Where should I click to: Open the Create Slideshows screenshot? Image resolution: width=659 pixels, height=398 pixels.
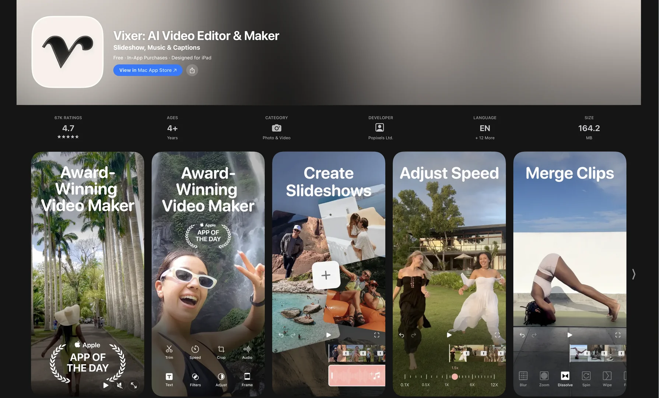coord(329,274)
